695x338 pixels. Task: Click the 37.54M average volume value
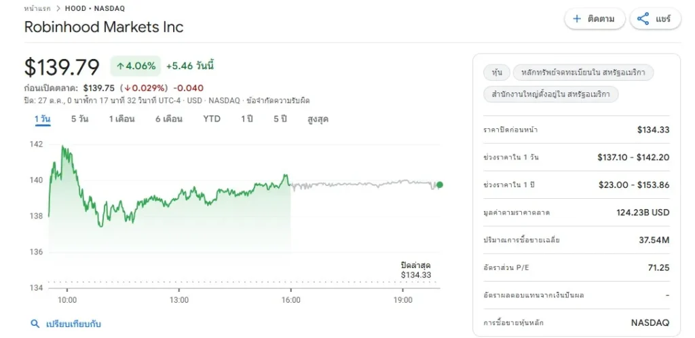pos(655,240)
